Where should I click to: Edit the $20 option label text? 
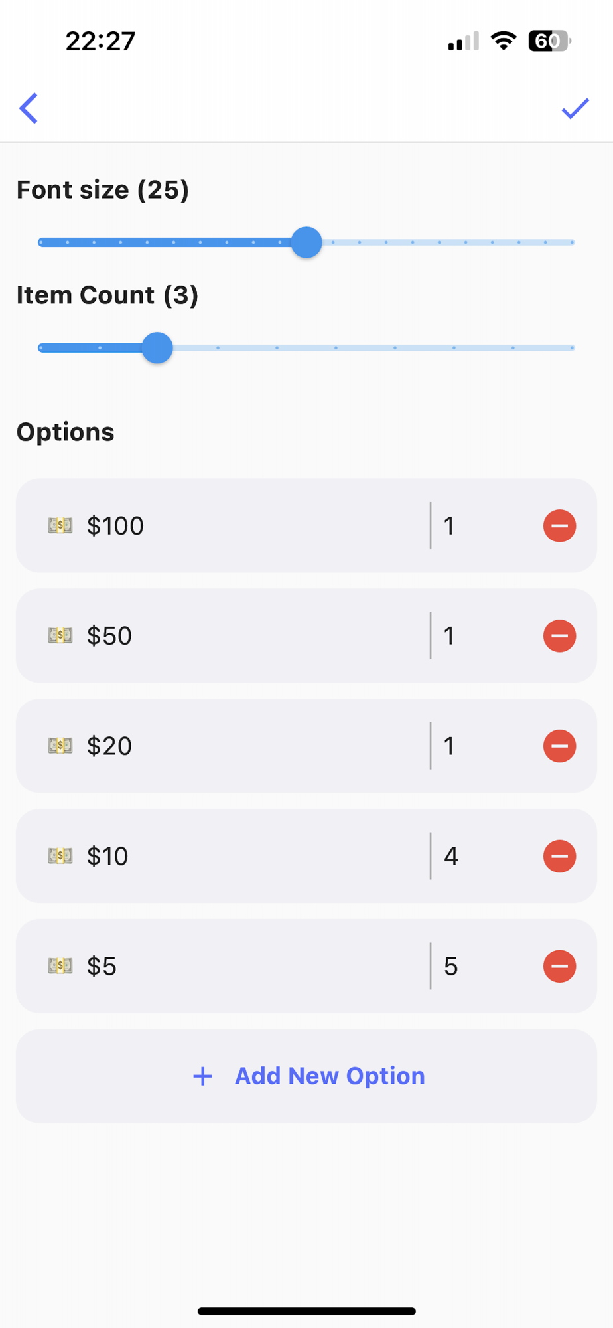252,746
